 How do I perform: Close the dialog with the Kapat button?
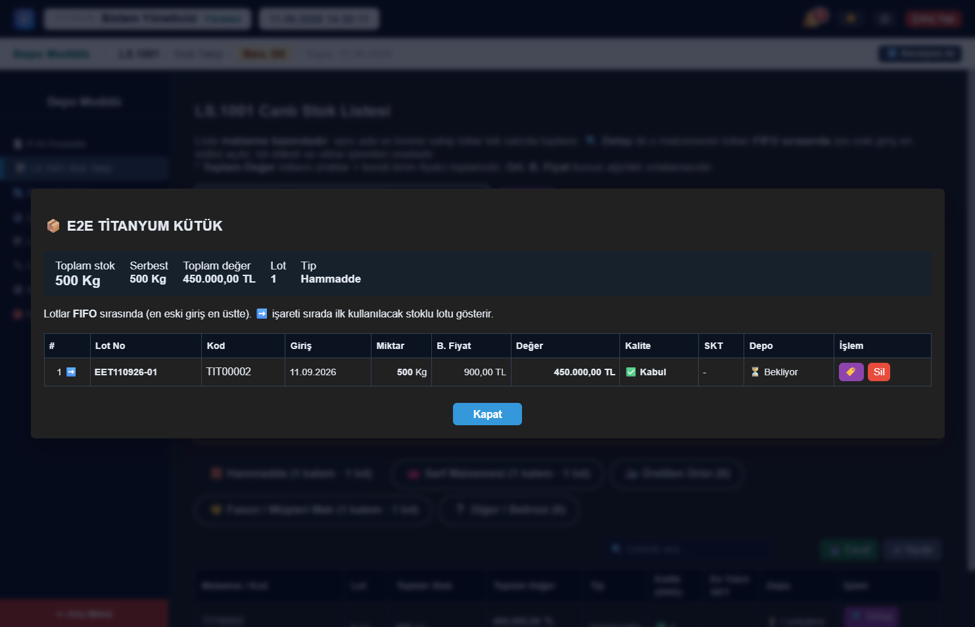point(487,414)
